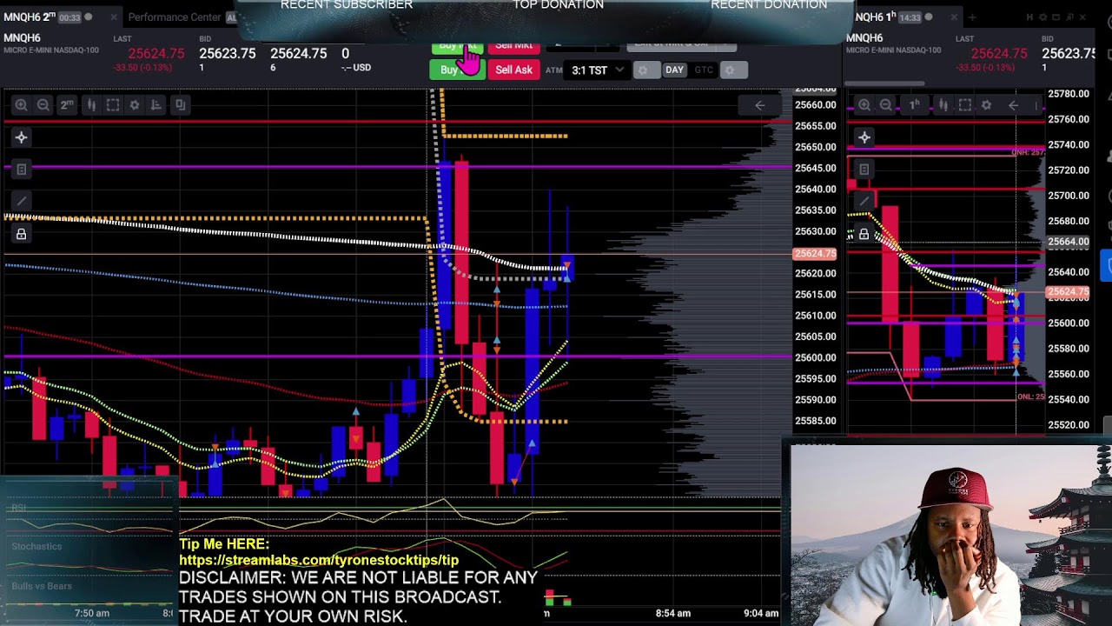Select the line drawing tool on 2m chart
The height and width of the screenshot is (626, 1112).
click(21, 202)
